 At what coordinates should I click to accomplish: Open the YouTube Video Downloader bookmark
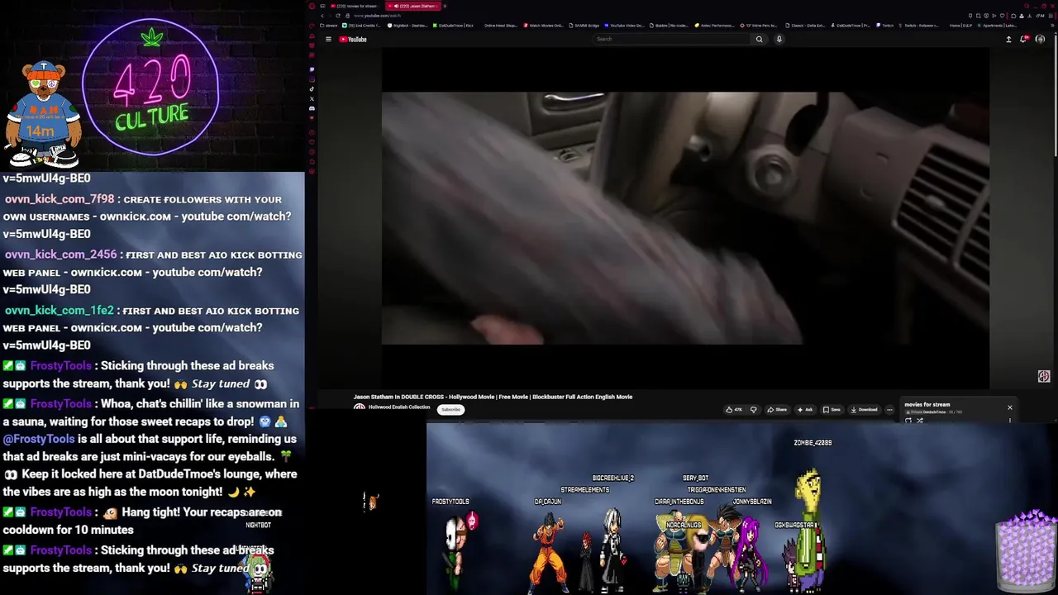point(624,26)
